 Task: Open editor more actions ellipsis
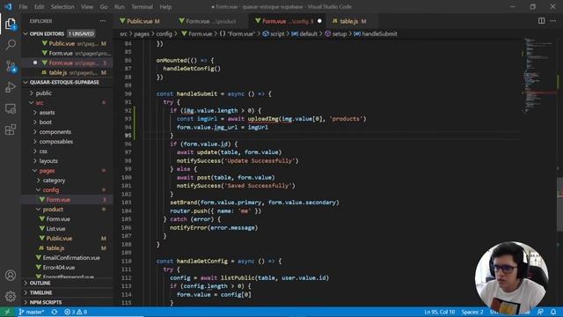tap(553, 21)
